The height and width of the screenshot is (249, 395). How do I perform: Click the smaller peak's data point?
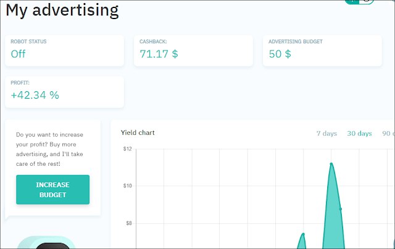[303, 234]
